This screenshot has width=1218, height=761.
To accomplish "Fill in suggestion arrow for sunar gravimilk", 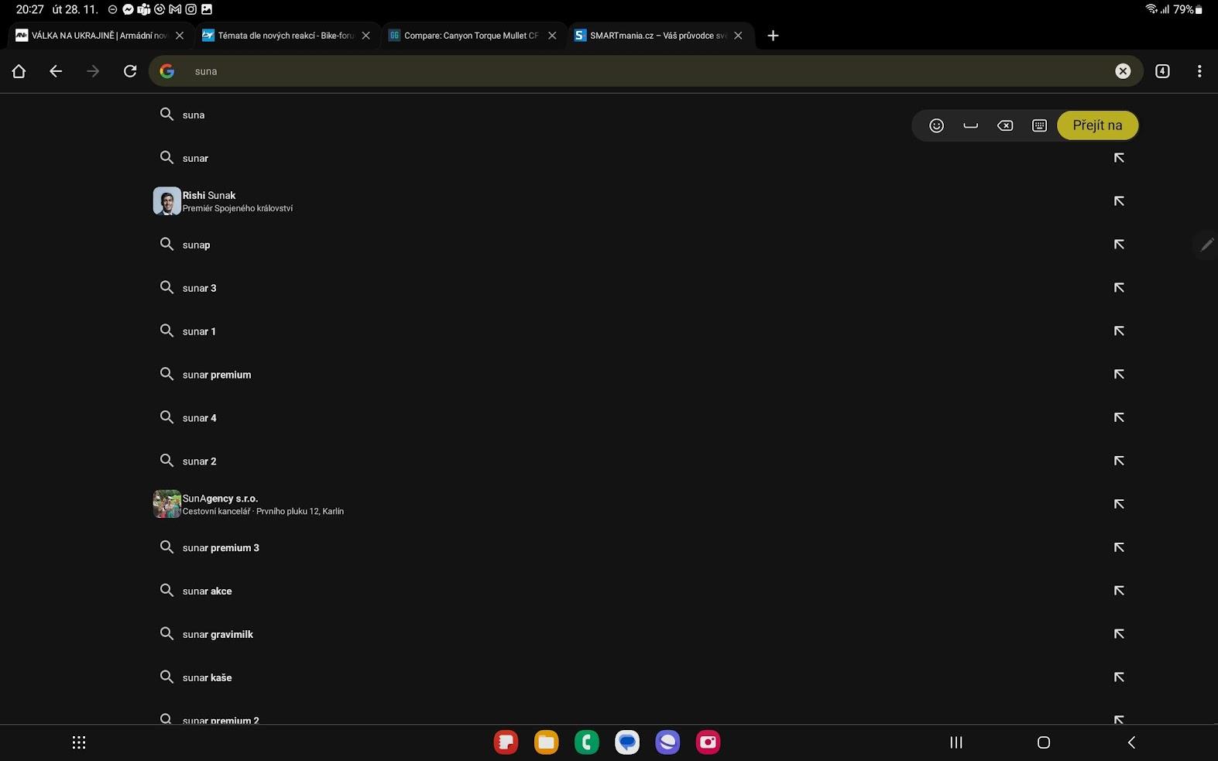I will point(1119,634).
